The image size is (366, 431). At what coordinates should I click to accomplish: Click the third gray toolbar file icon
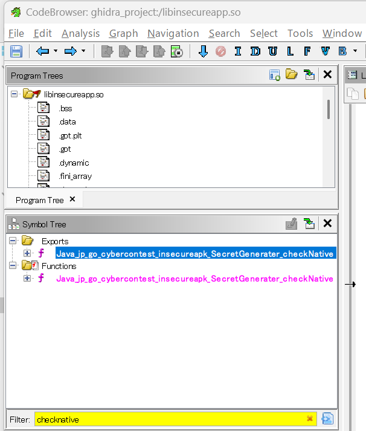pyautogui.click(x=142, y=51)
